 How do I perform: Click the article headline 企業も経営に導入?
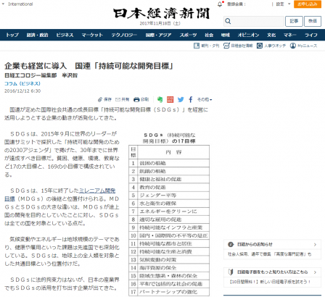pos(89,66)
